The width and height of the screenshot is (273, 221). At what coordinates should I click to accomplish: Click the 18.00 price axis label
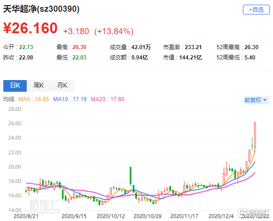pyautogui.click(x=15, y=181)
